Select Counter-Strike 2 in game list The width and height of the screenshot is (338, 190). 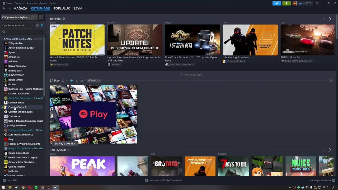(22, 107)
